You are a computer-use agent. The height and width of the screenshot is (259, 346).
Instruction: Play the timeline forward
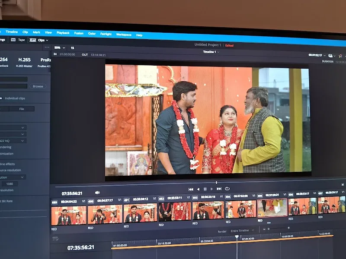[211, 189]
